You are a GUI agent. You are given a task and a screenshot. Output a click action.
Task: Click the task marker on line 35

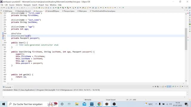click(x=3, y=45)
